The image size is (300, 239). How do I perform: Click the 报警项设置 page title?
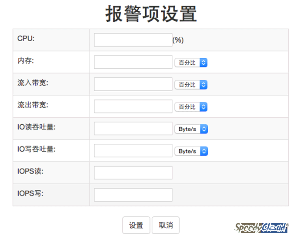pyautogui.click(x=151, y=14)
